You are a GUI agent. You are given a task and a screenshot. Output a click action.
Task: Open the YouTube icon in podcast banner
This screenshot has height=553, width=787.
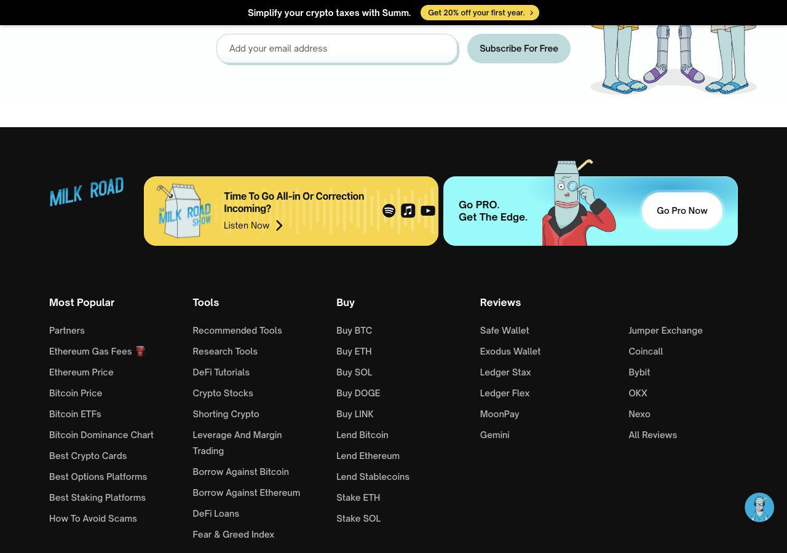(428, 211)
